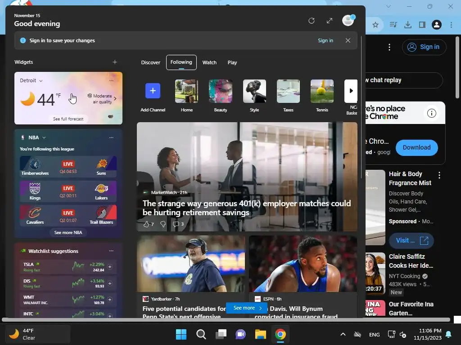Switch to the Discover tab
461x345 pixels.
[x=150, y=62]
